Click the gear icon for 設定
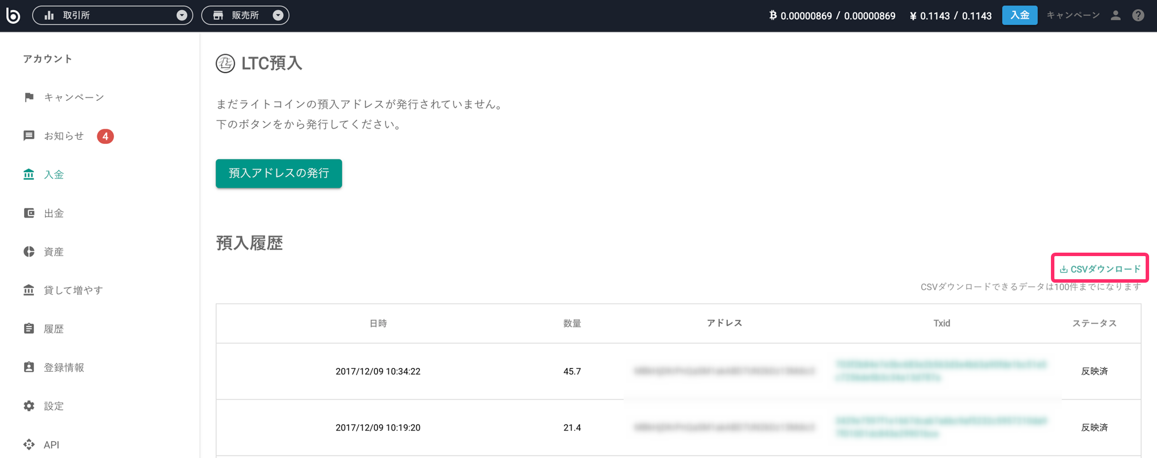The width and height of the screenshot is (1157, 458). 29,405
